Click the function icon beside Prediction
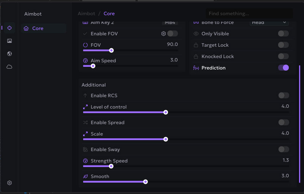 click(x=196, y=68)
